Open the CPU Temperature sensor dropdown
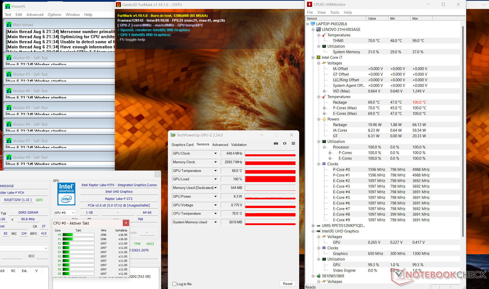489x289 pixels. 215,213
